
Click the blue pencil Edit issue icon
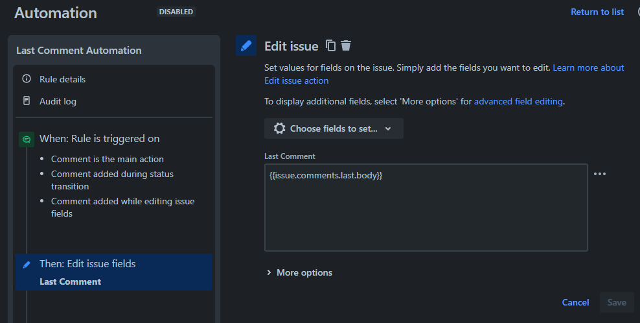point(246,45)
